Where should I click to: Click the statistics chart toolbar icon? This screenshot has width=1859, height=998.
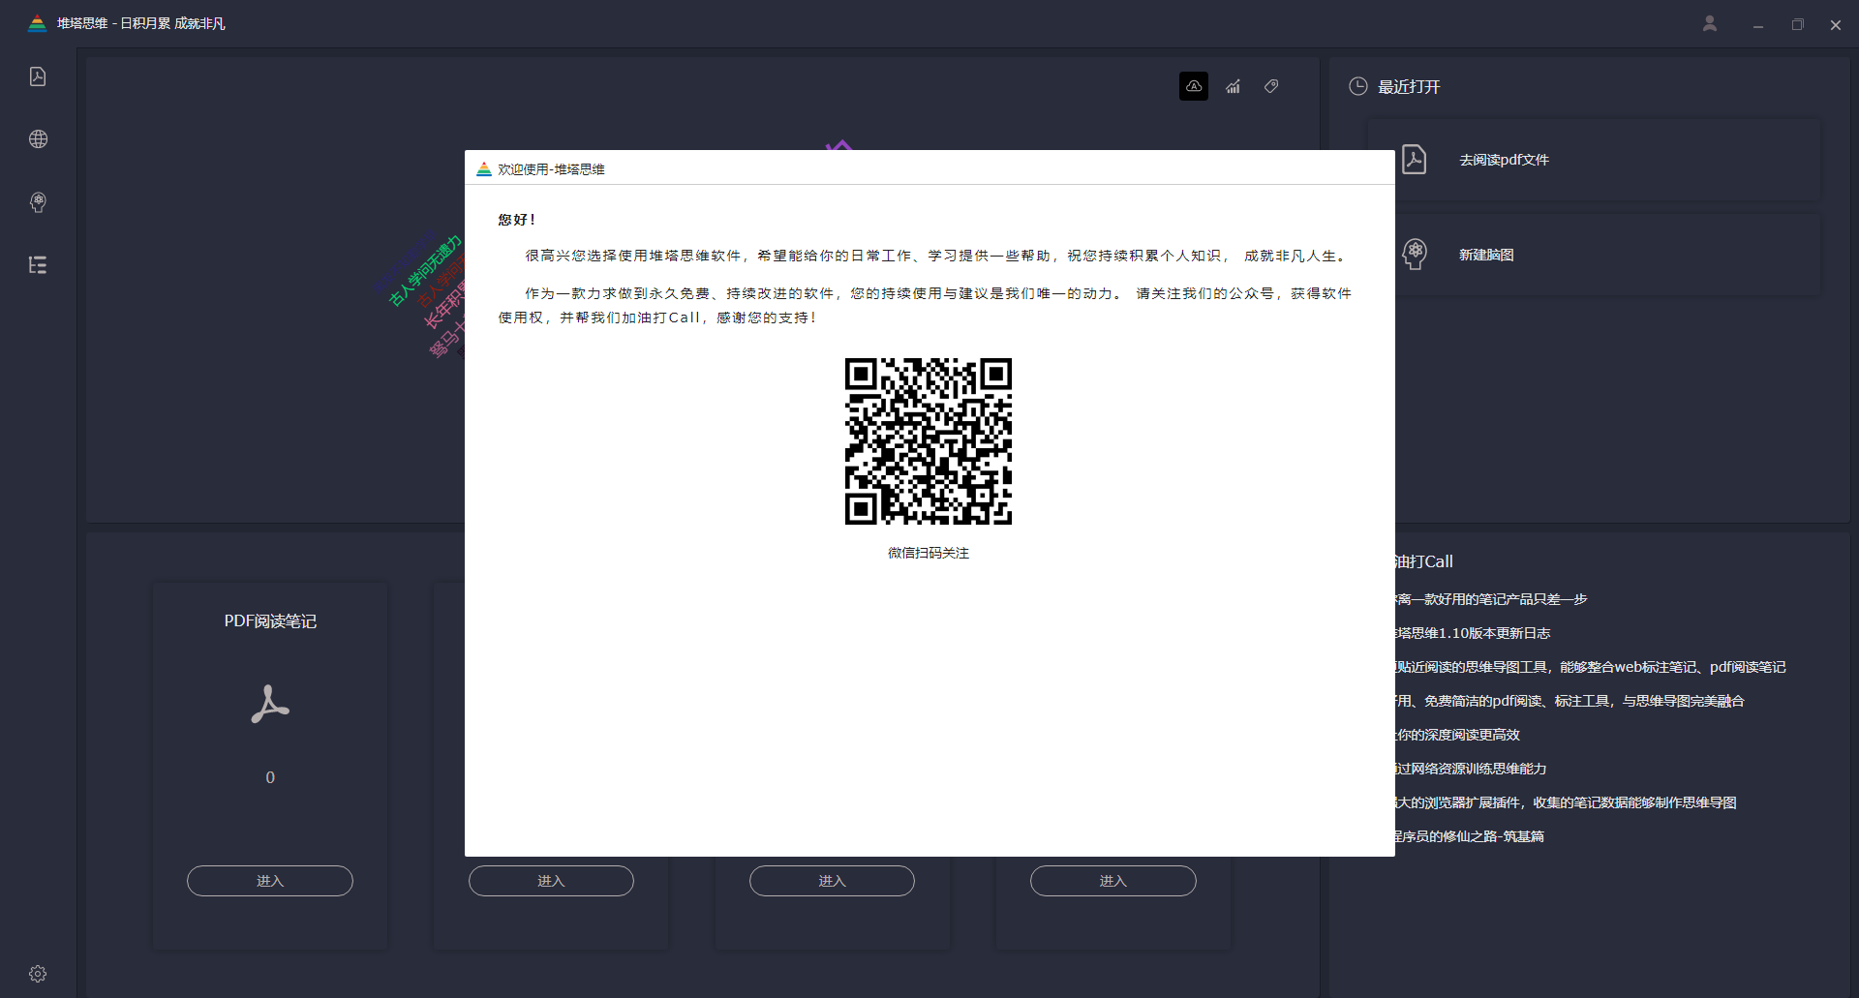pos(1233,86)
